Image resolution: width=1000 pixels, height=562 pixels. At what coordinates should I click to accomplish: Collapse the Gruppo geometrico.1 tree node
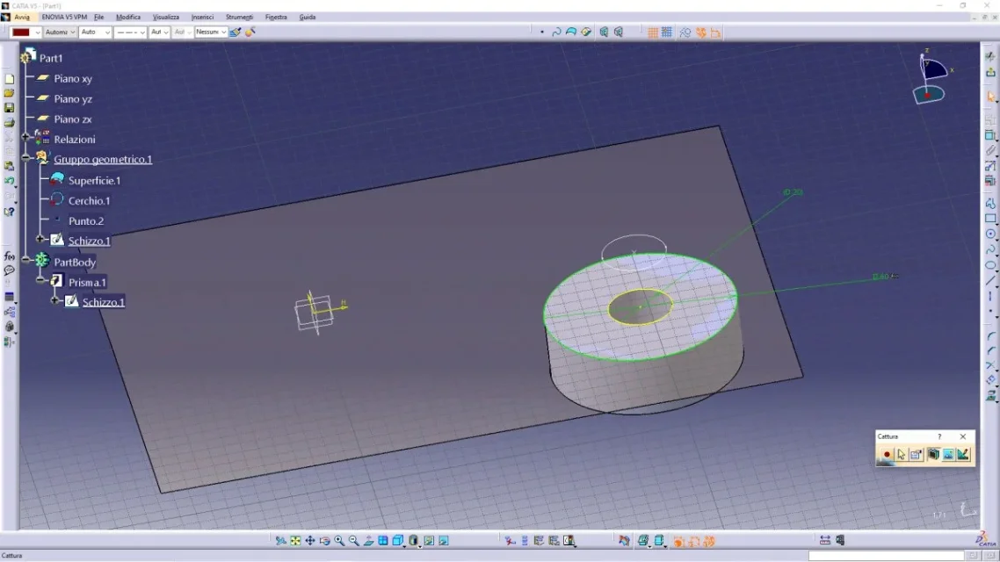click(26, 159)
